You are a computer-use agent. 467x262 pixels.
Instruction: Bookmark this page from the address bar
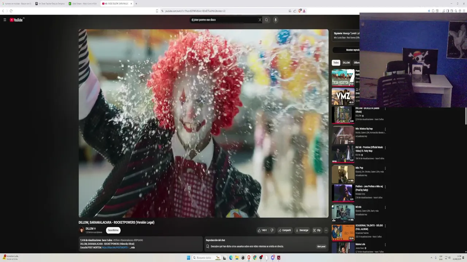(x=157, y=11)
